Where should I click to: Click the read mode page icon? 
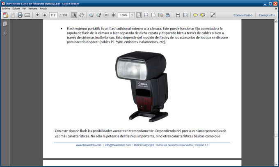(178, 15)
